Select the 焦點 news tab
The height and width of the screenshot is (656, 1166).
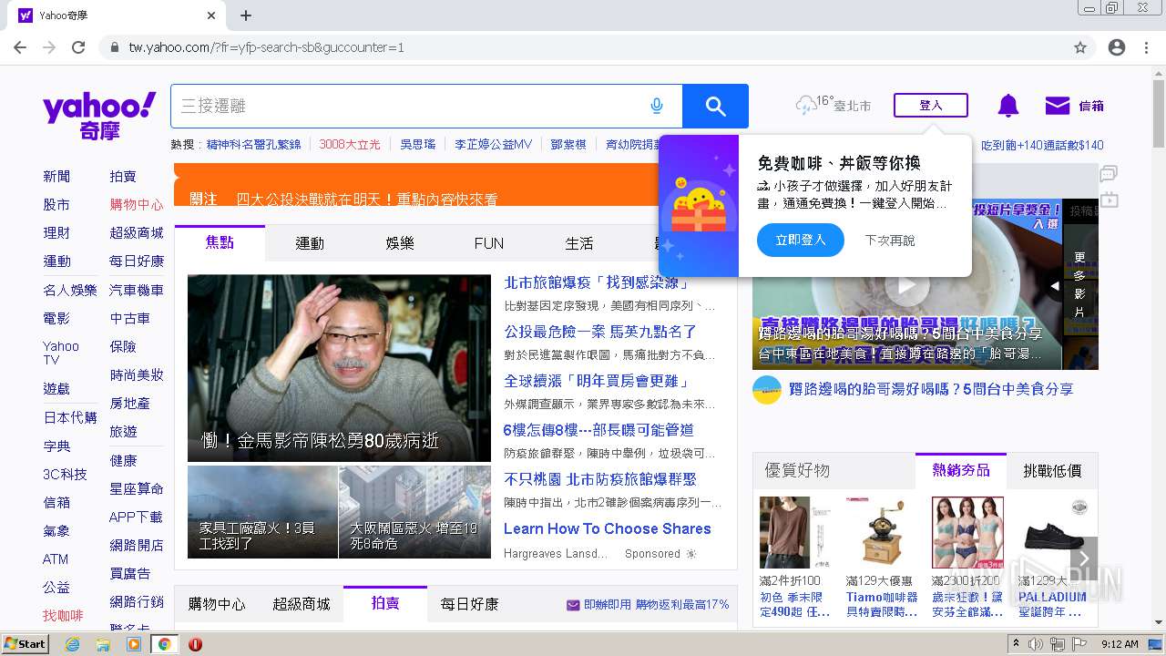tap(220, 242)
